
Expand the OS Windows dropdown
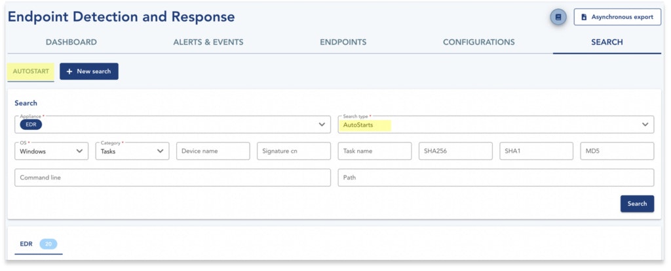point(51,151)
